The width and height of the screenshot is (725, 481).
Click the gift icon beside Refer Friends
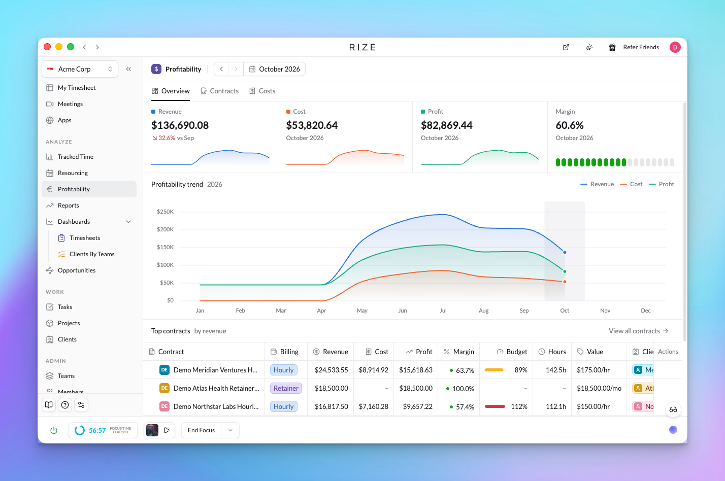pyautogui.click(x=612, y=47)
